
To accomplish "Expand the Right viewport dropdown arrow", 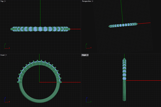I will [88, 55].
